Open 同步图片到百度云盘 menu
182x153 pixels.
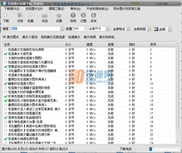[127, 9]
